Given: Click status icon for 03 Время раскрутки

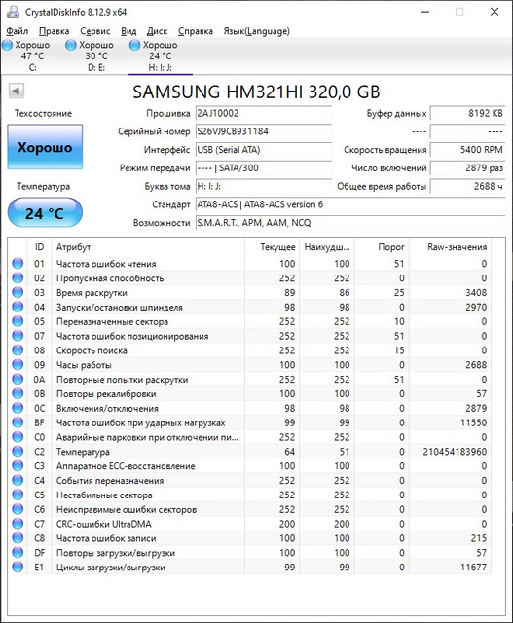Looking at the screenshot, I should click(x=18, y=292).
